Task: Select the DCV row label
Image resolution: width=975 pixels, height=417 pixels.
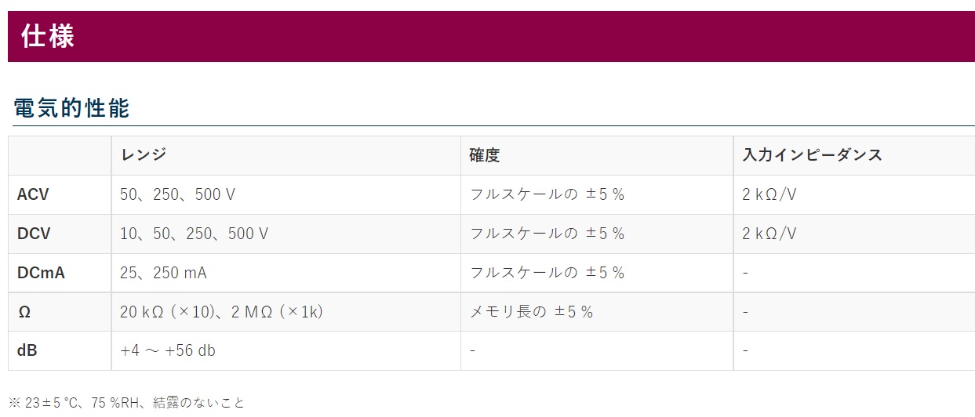Action: (x=34, y=234)
